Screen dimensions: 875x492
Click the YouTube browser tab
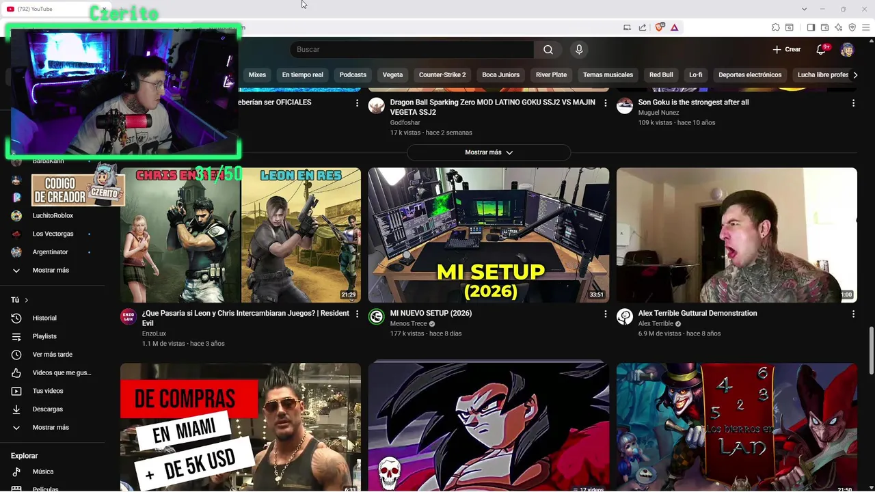coord(55,9)
